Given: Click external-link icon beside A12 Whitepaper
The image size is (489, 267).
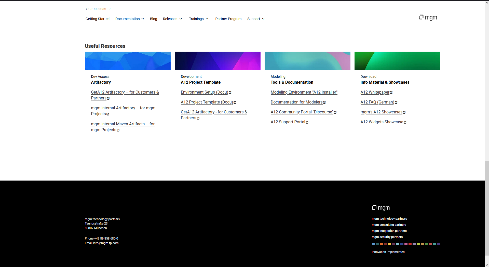Looking at the screenshot, I should [x=391, y=93].
